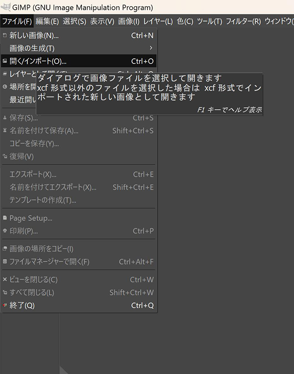Click the GIMP Wilber logo in title bar

click(x=5, y=7)
